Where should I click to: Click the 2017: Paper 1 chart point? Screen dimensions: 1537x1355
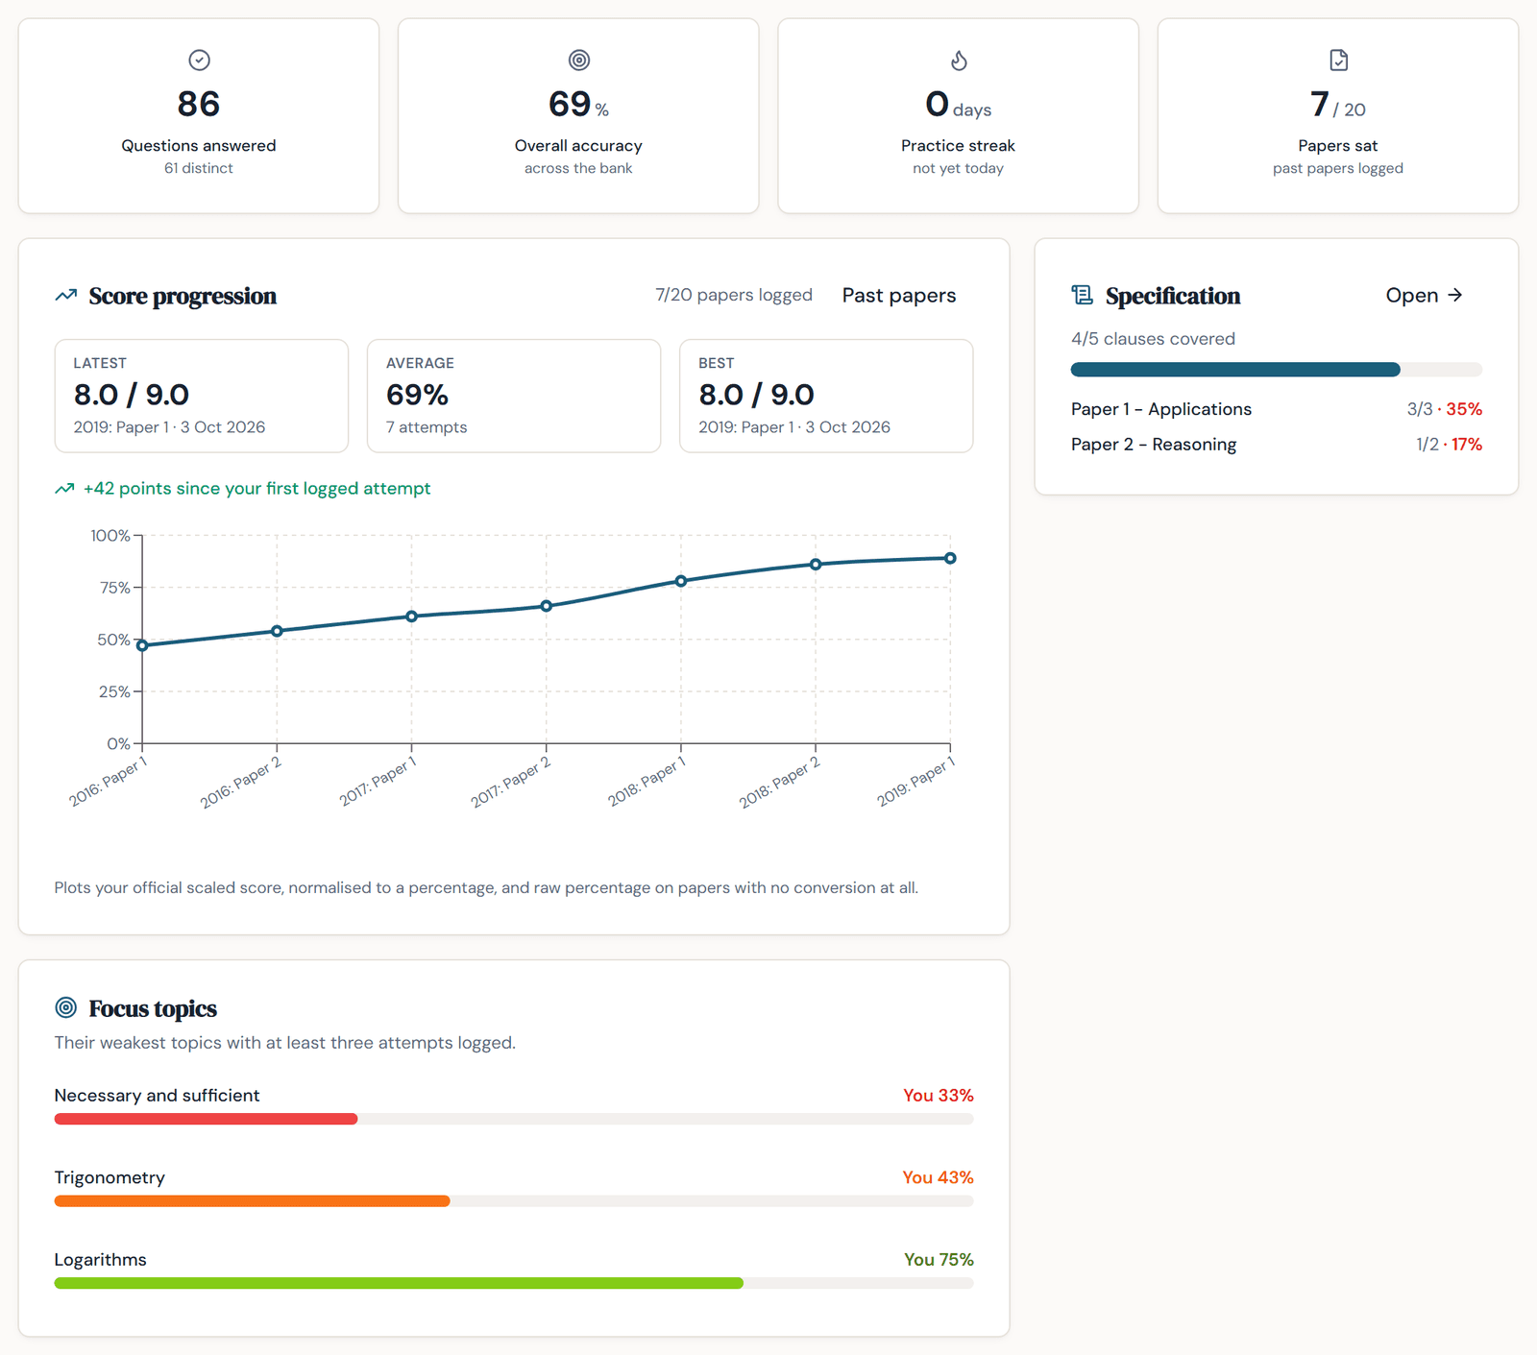point(411,617)
